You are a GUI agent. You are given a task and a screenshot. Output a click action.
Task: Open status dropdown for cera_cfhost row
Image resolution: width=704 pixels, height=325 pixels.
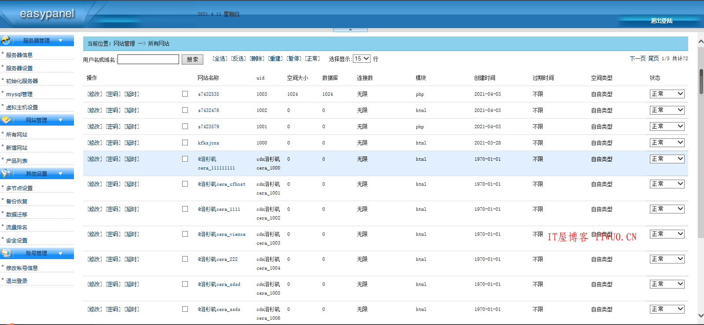coord(667,184)
